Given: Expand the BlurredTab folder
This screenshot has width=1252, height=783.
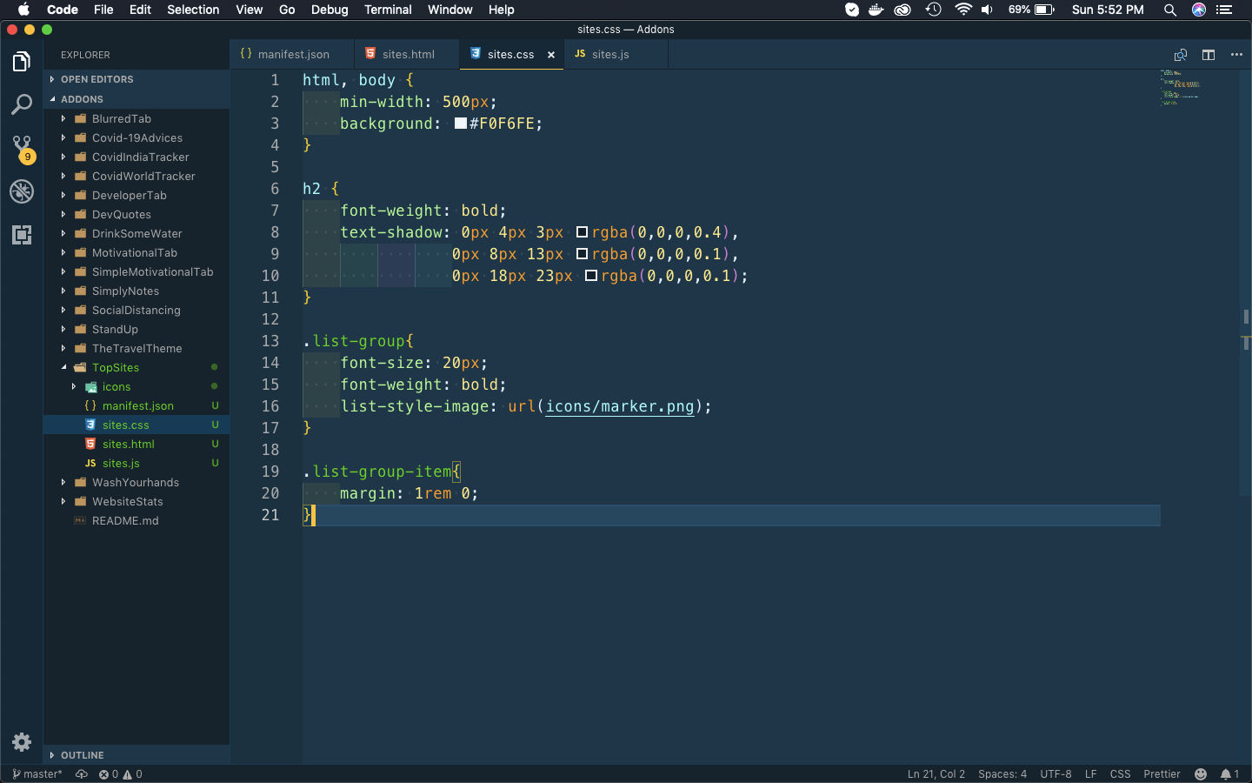Looking at the screenshot, I should coord(137,118).
